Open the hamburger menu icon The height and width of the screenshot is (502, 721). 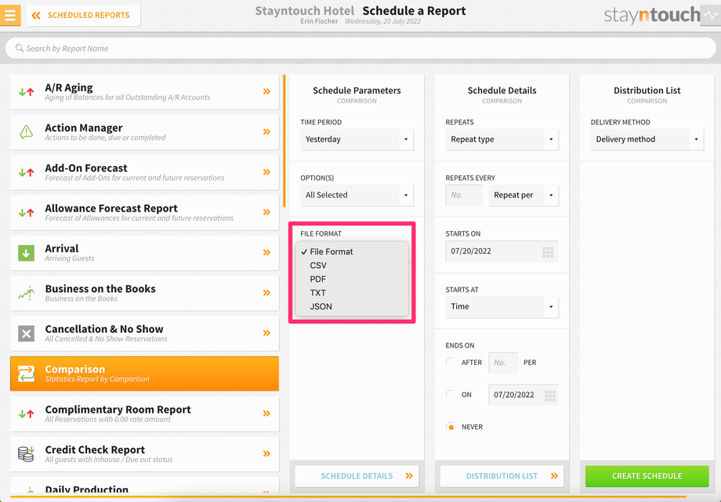(10, 15)
